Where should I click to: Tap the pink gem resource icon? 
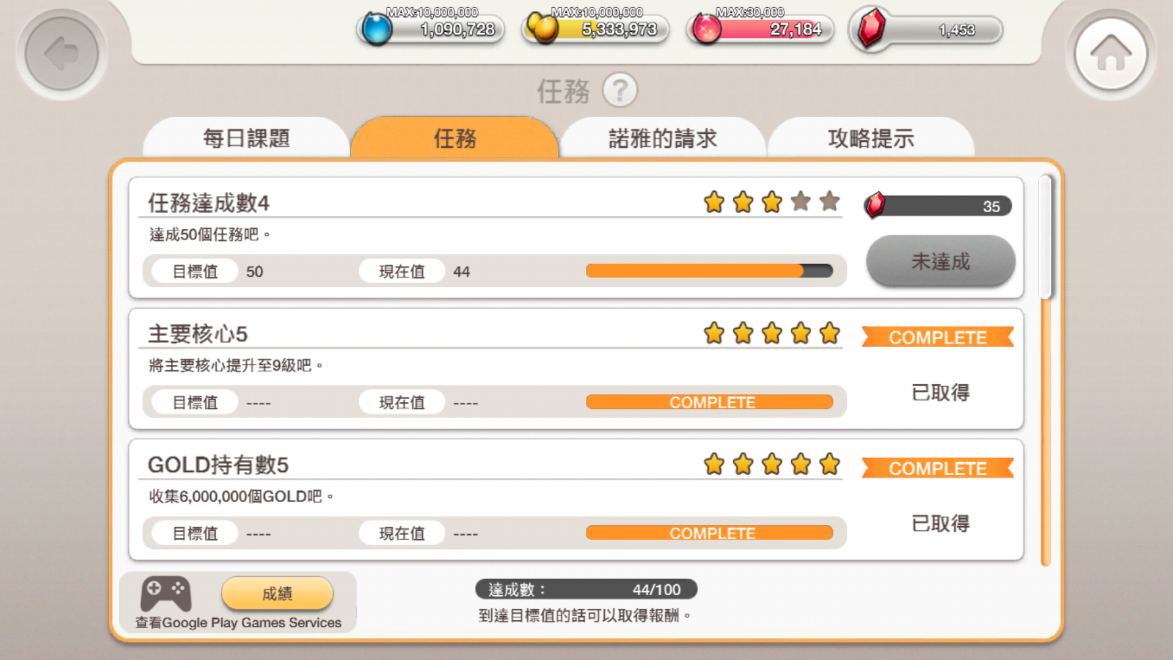click(x=707, y=29)
